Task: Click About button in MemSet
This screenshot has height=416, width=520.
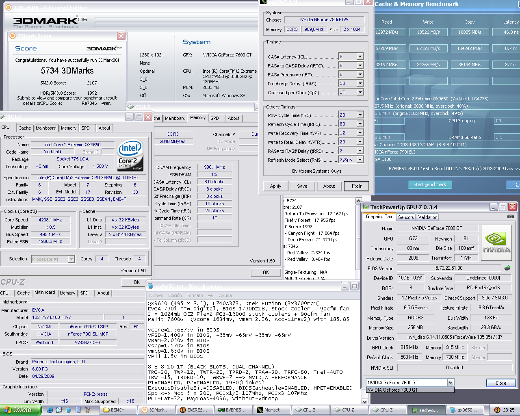Action: click(x=329, y=186)
